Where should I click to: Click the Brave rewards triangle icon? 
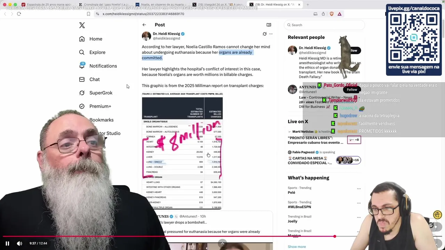(x=339, y=14)
